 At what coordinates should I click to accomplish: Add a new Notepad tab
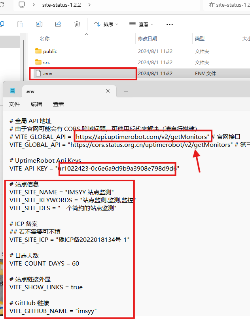pyautogui.click(x=126, y=91)
